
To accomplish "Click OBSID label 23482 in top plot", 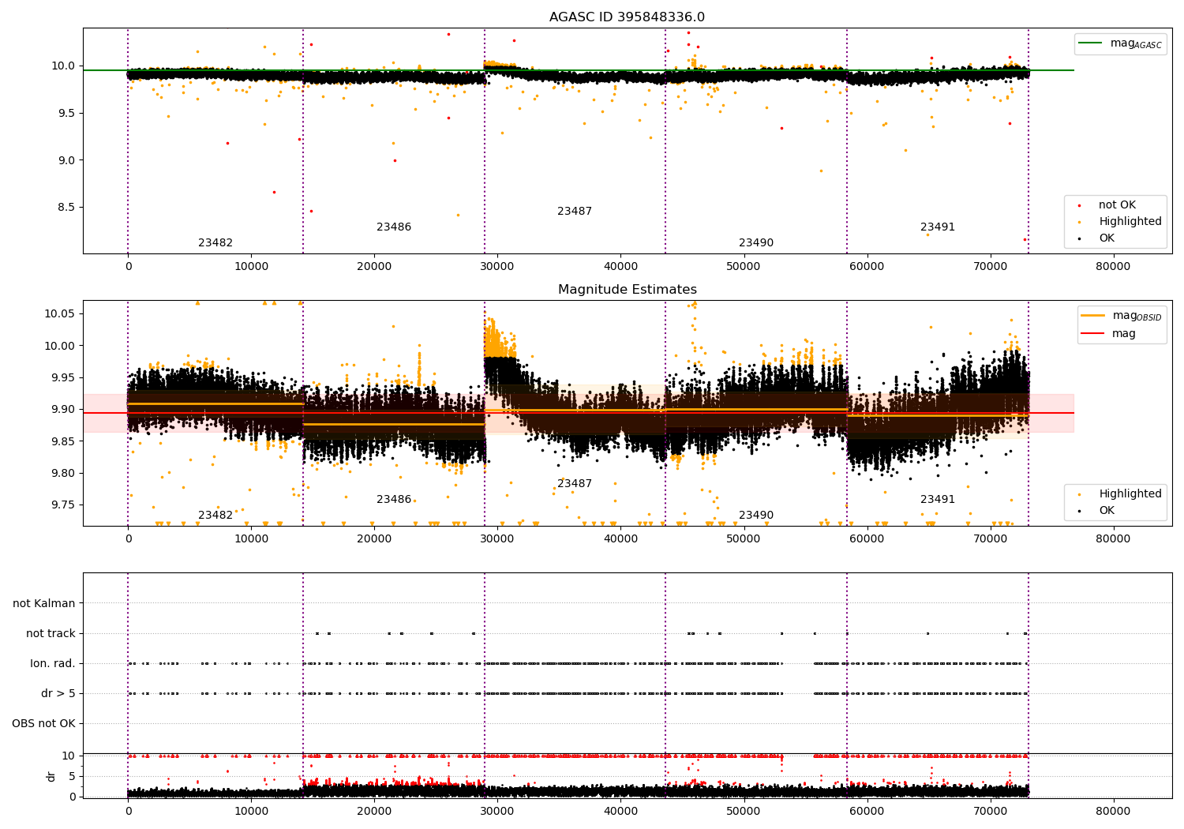I will pos(215,243).
